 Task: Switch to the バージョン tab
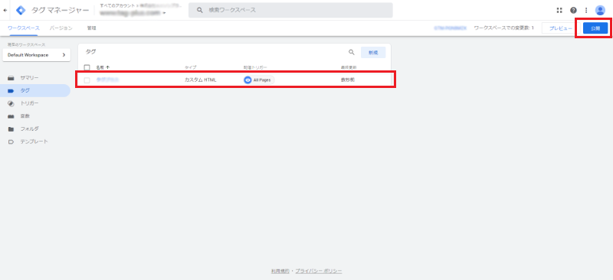tap(61, 28)
